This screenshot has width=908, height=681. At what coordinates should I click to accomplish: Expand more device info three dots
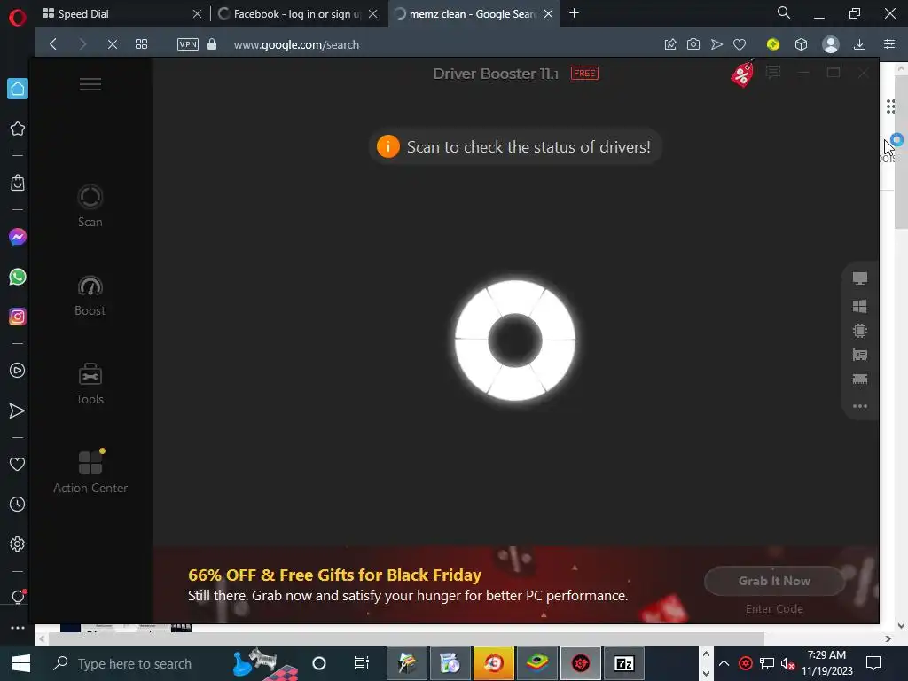pos(860,406)
